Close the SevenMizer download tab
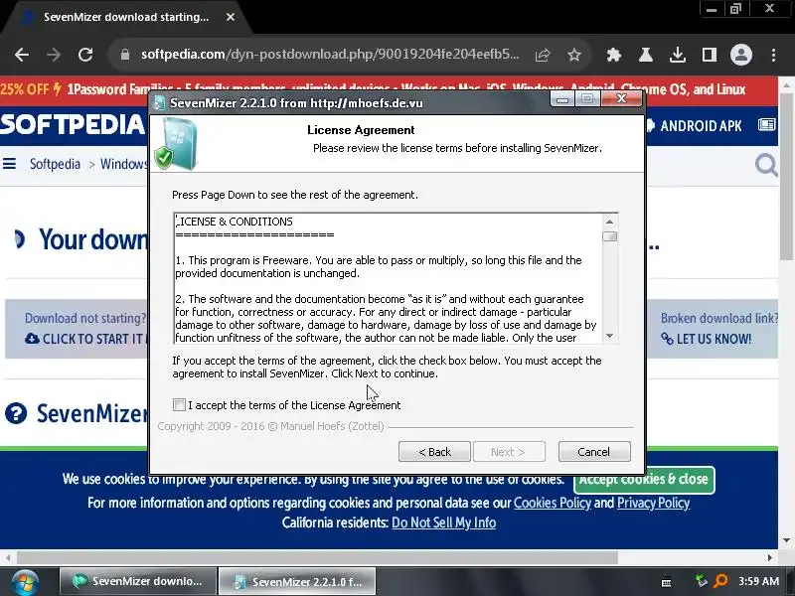Image resolution: width=795 pixels, height=596 pixels. pyautogui.click(x=231, y=17)
